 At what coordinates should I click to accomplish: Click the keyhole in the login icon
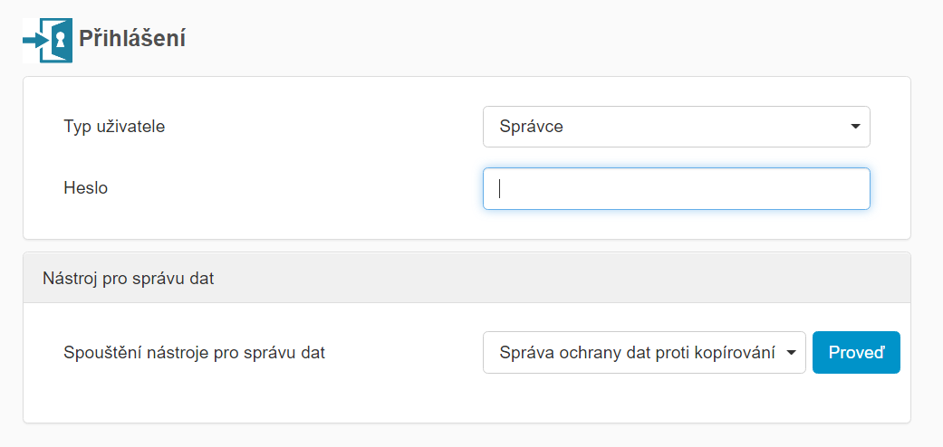(59, 40)
